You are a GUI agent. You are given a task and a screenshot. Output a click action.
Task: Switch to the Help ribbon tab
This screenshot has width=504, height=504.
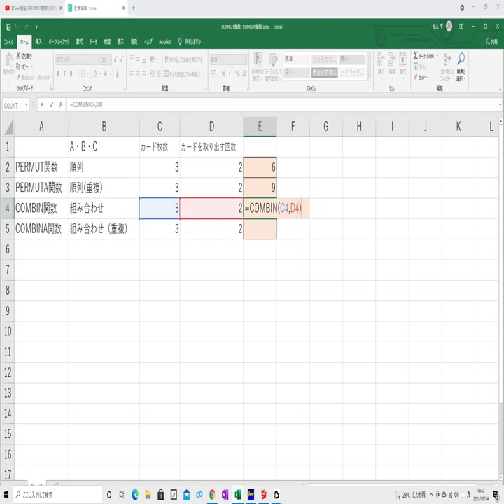[148, 42]
